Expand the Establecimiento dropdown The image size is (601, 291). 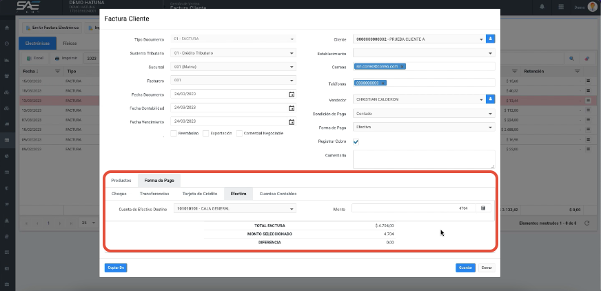pyautogui.click(x=490, y=53)
